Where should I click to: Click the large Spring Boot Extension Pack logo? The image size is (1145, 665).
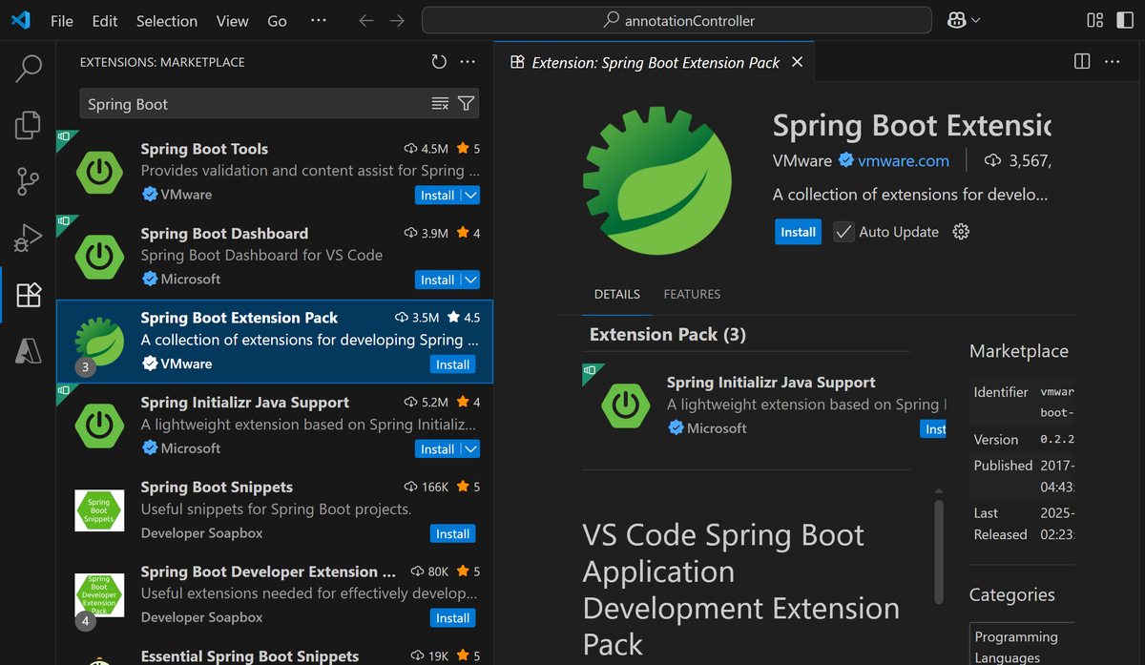click(x=657, y=181)
